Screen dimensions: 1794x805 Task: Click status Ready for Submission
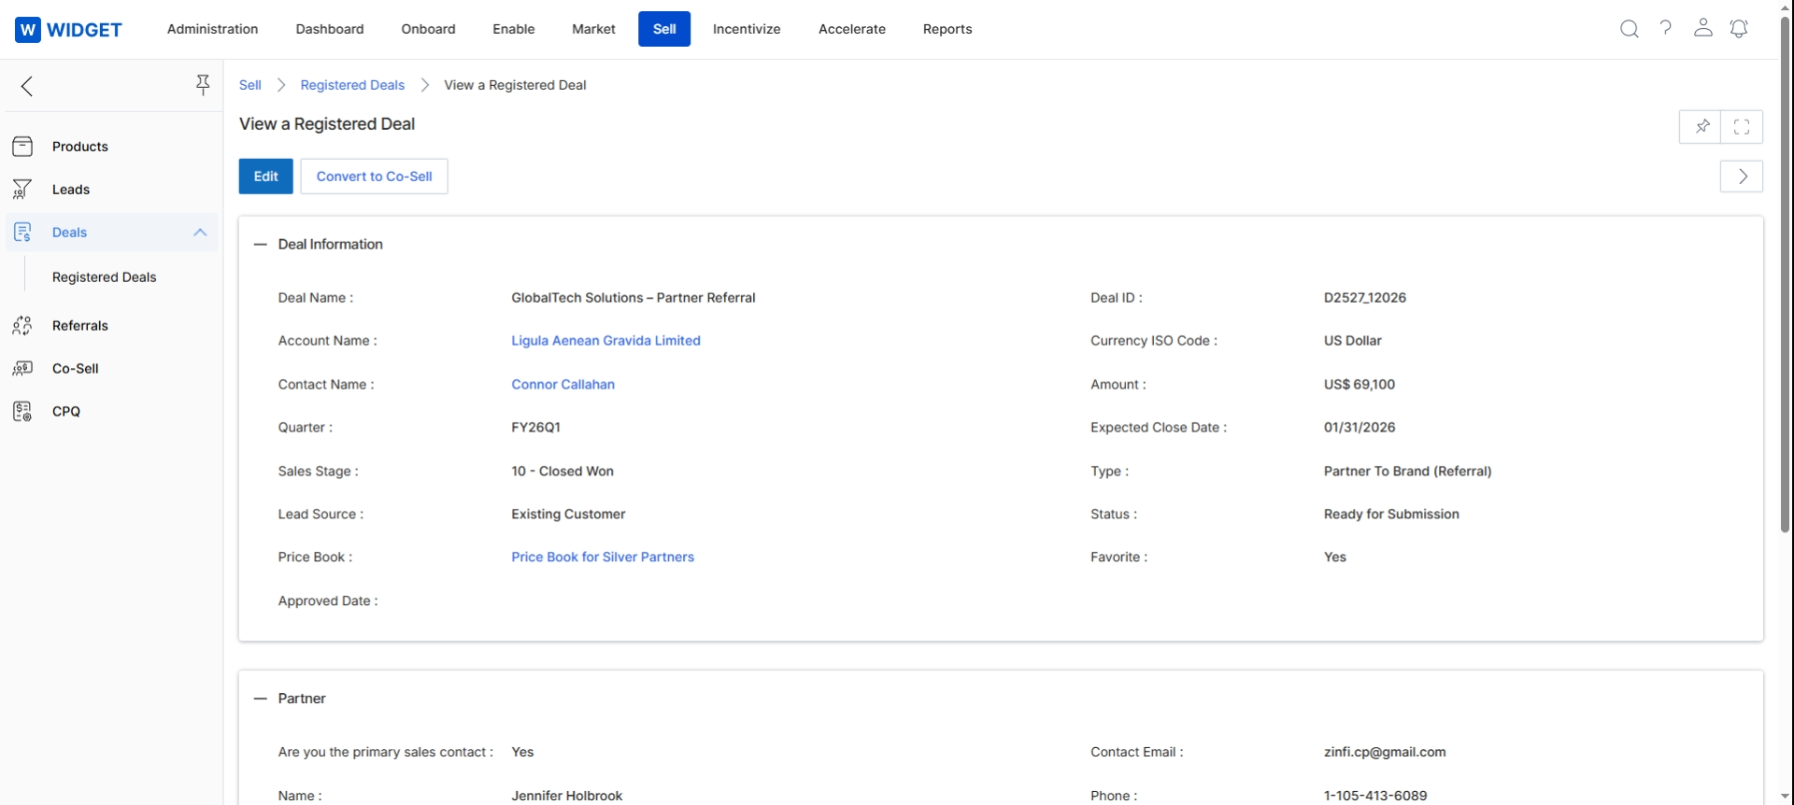click(x=1391, y=515)
